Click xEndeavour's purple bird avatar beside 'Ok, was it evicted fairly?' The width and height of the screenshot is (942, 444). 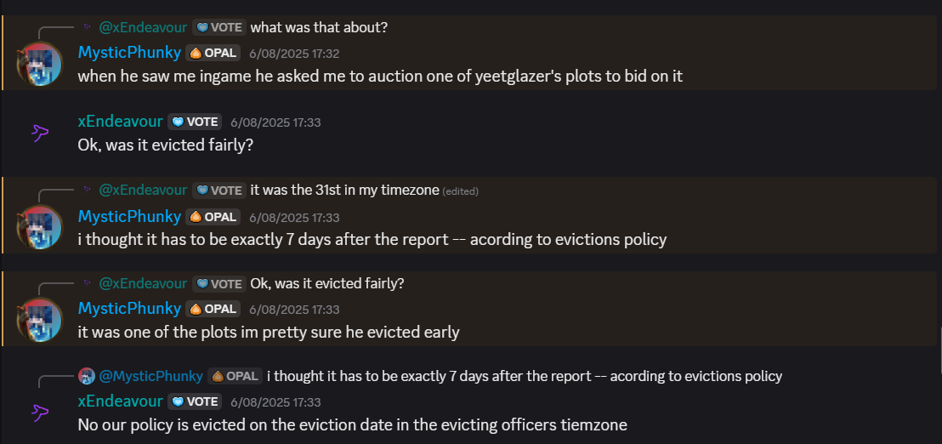pyautogui.click(x=39, y=133)
